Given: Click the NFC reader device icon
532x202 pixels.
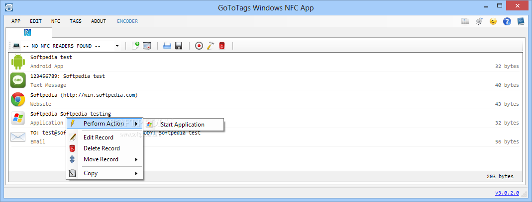Looking at the screenshot, I should coord(16,45).
